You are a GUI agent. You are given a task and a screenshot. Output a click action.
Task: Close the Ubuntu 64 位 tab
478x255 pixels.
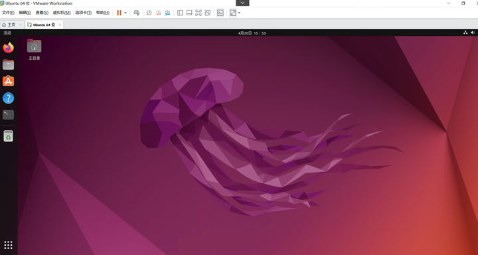(x=60, y=25)
